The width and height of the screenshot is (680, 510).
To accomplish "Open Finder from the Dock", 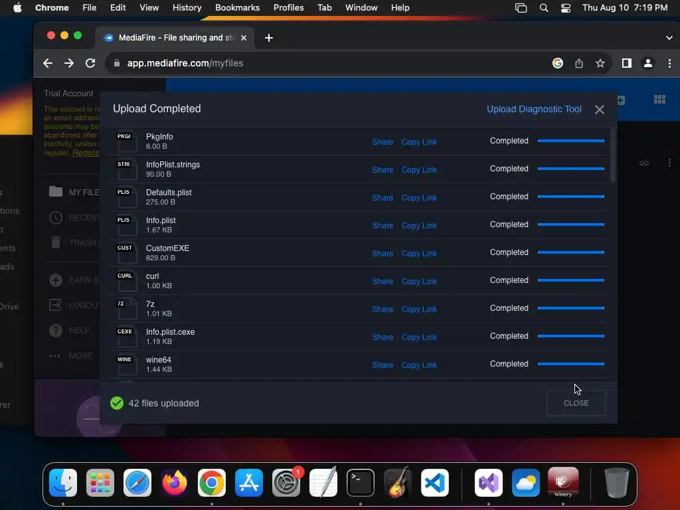I will tap(63, 483).
